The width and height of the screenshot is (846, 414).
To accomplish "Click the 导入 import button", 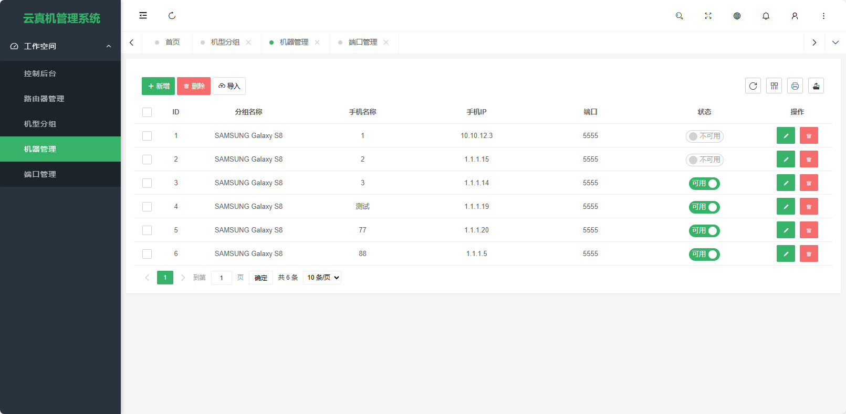I will pos(229,86).
